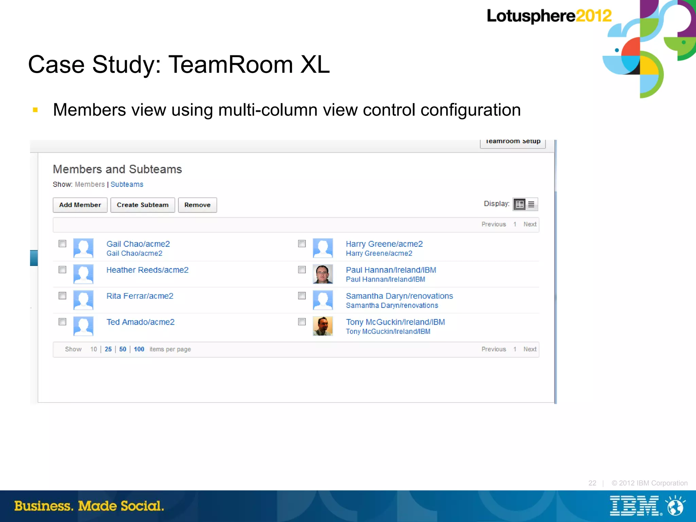696x522 pixels.
Task: Open Tony McGuckin's profile photo
Action: [x=323, y=326]
